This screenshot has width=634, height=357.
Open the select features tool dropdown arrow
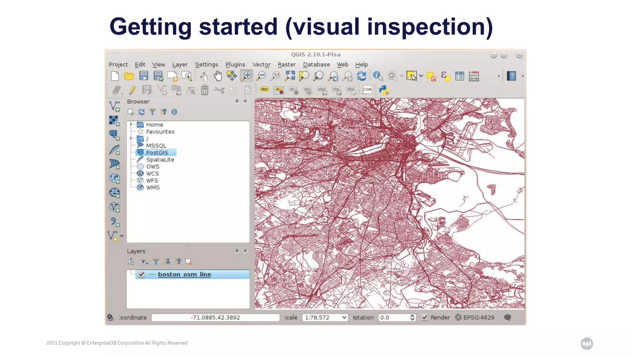pos(421,76)
